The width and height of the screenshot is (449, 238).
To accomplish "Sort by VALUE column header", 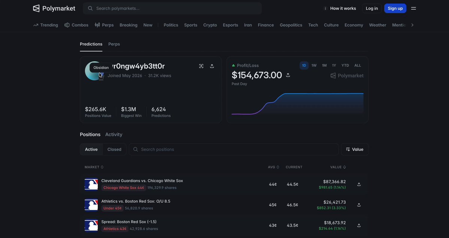I will [x=338, y=167].
